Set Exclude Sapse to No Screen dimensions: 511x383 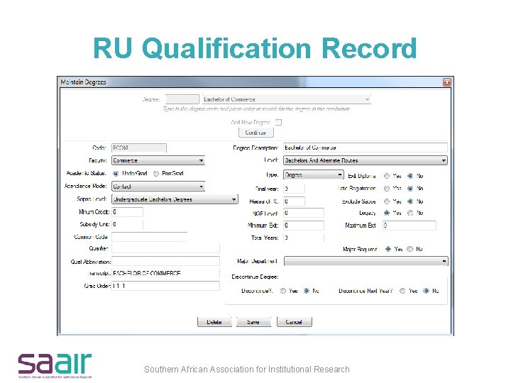click(x=410, y=201)
